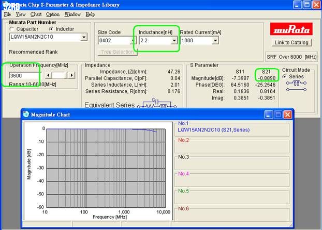Click the Parallel Capacitance value 0.04
Image resolution: width=322 pixels, height=230 pixels.
coord(175,78)
